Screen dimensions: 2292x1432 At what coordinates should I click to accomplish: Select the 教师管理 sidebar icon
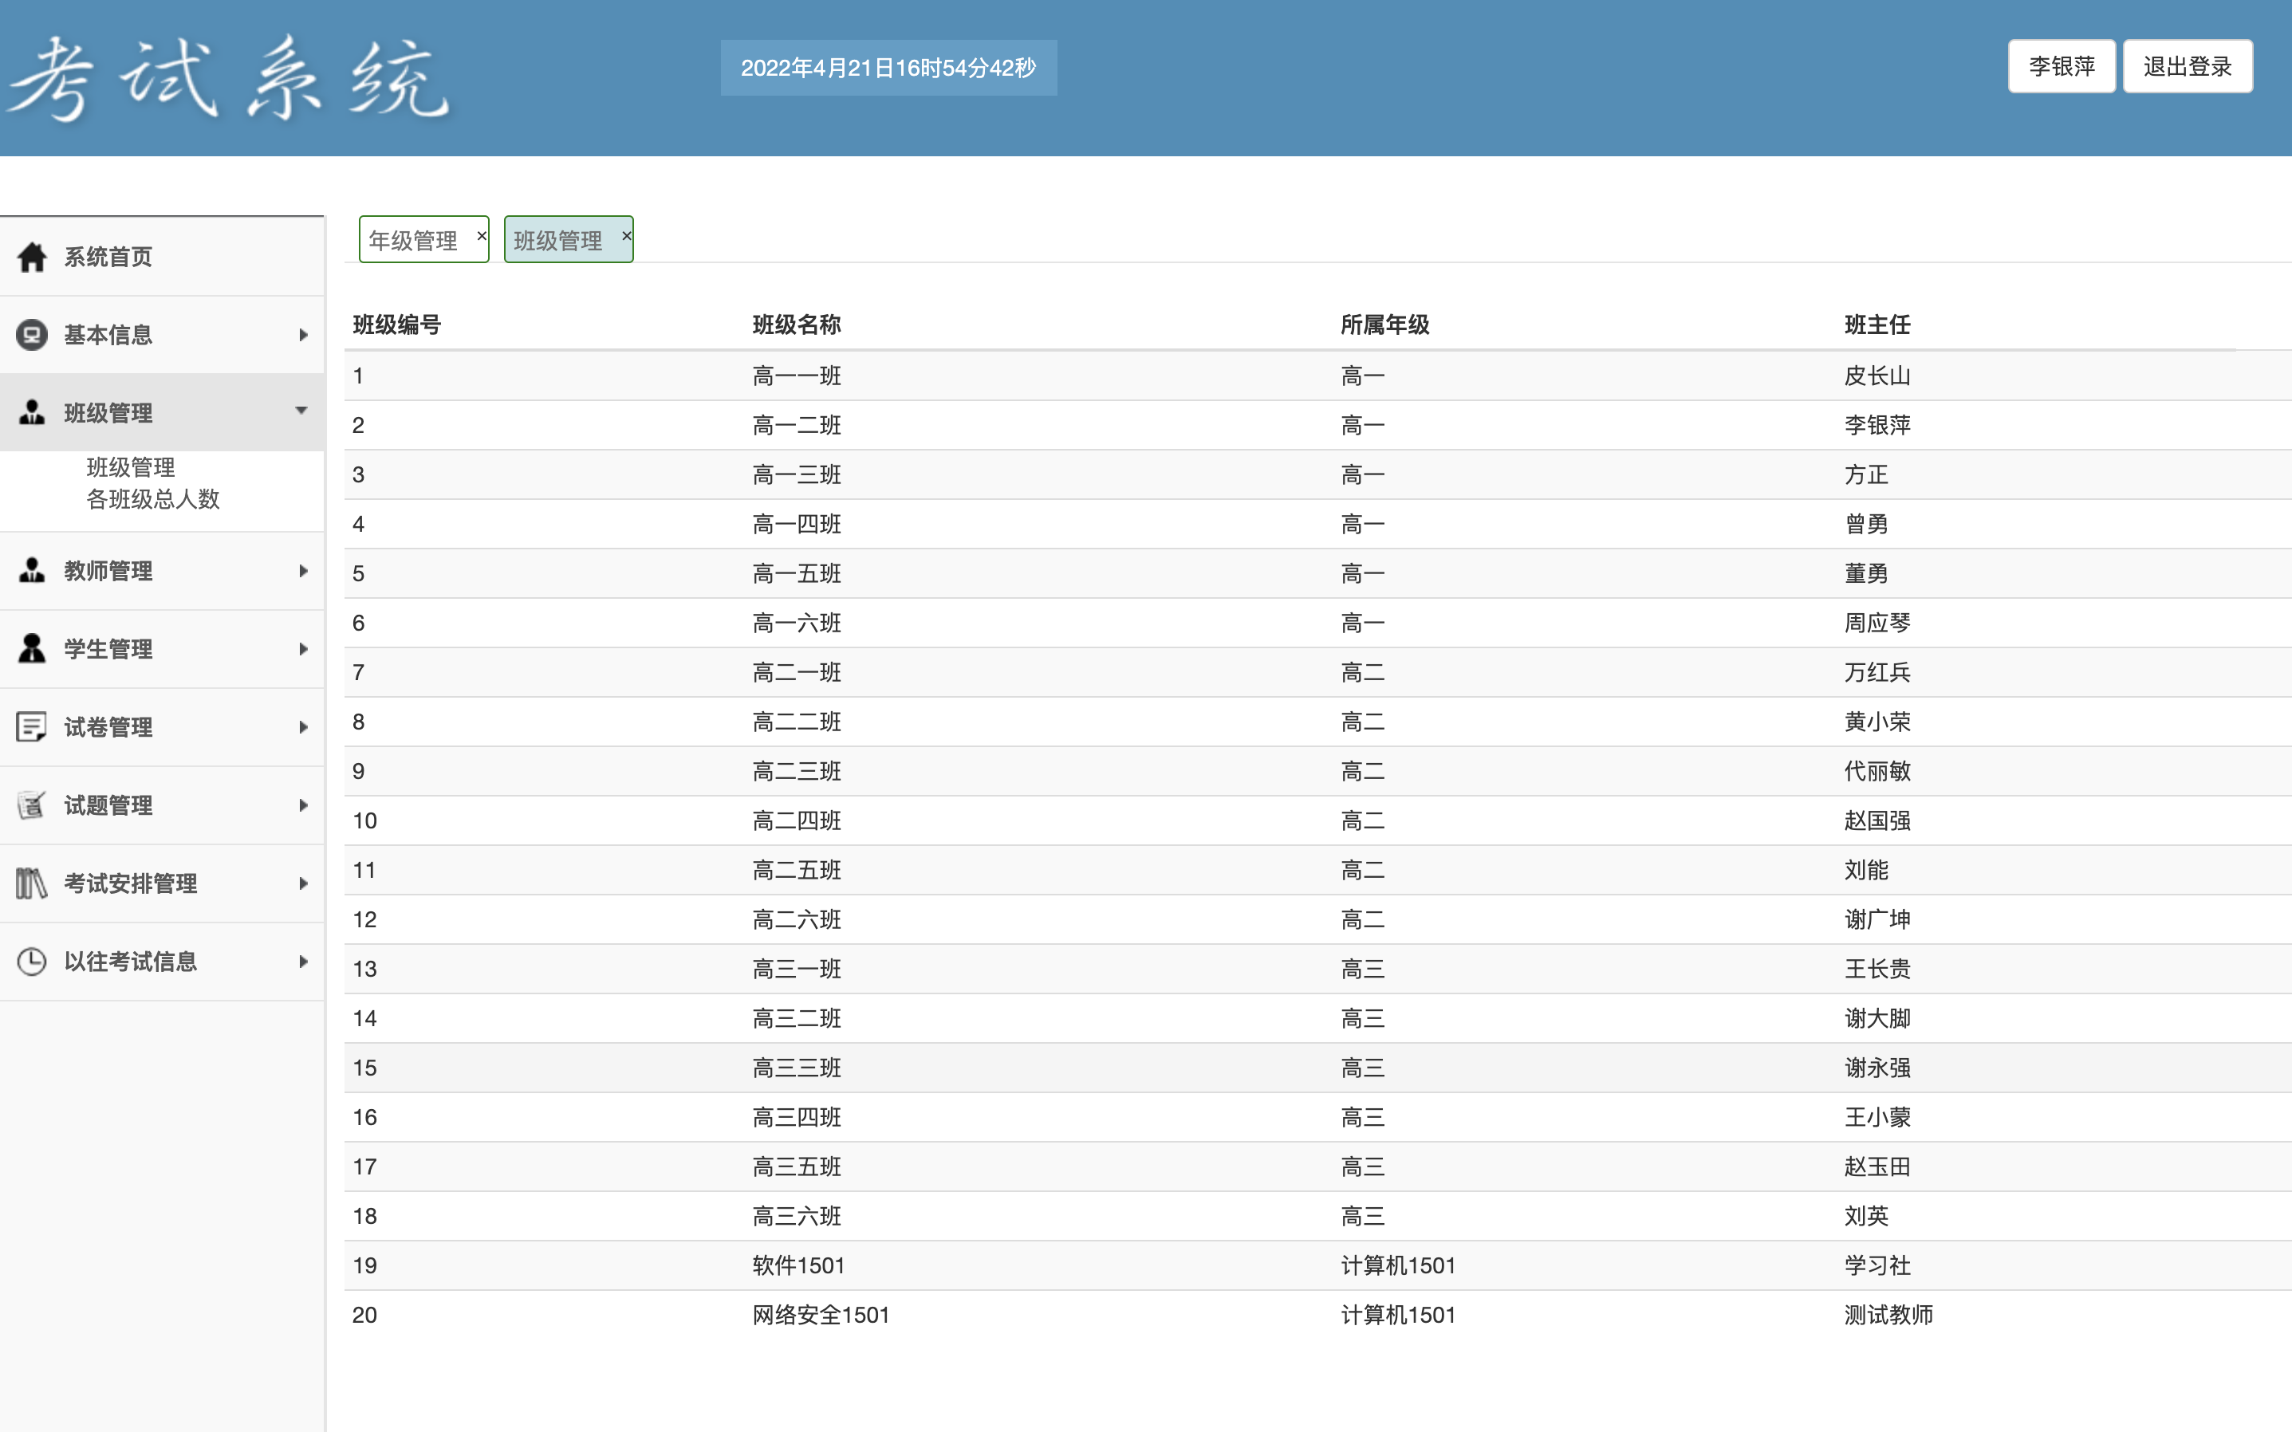click(31, 570)
